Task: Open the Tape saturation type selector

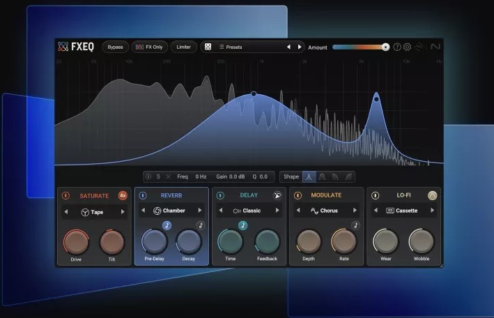Action: pyautogui.click(x=93, y=212)
